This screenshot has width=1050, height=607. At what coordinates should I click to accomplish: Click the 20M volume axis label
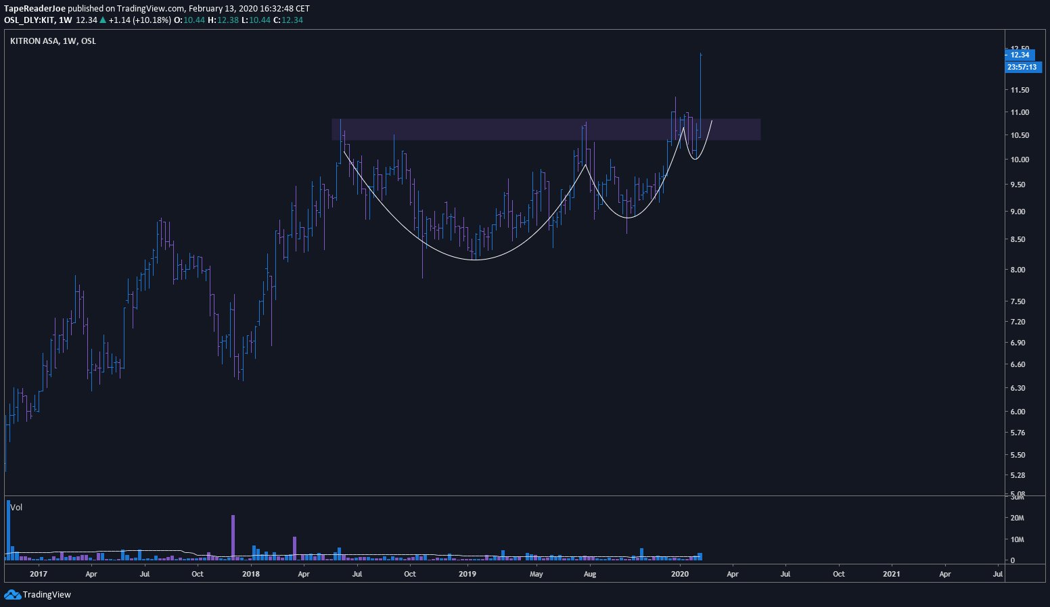(x=1017, y=518)
